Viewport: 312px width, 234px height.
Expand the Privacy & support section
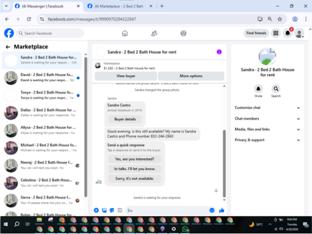pos(267,140)
